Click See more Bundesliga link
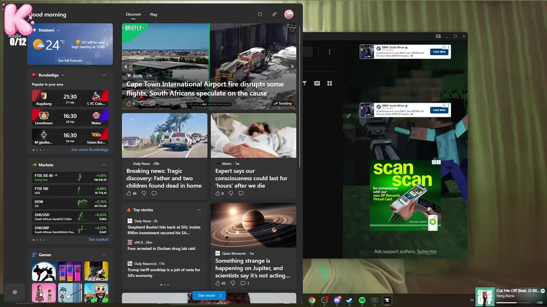The width and height of the screenshot is (547, 307). coord(90,150)
